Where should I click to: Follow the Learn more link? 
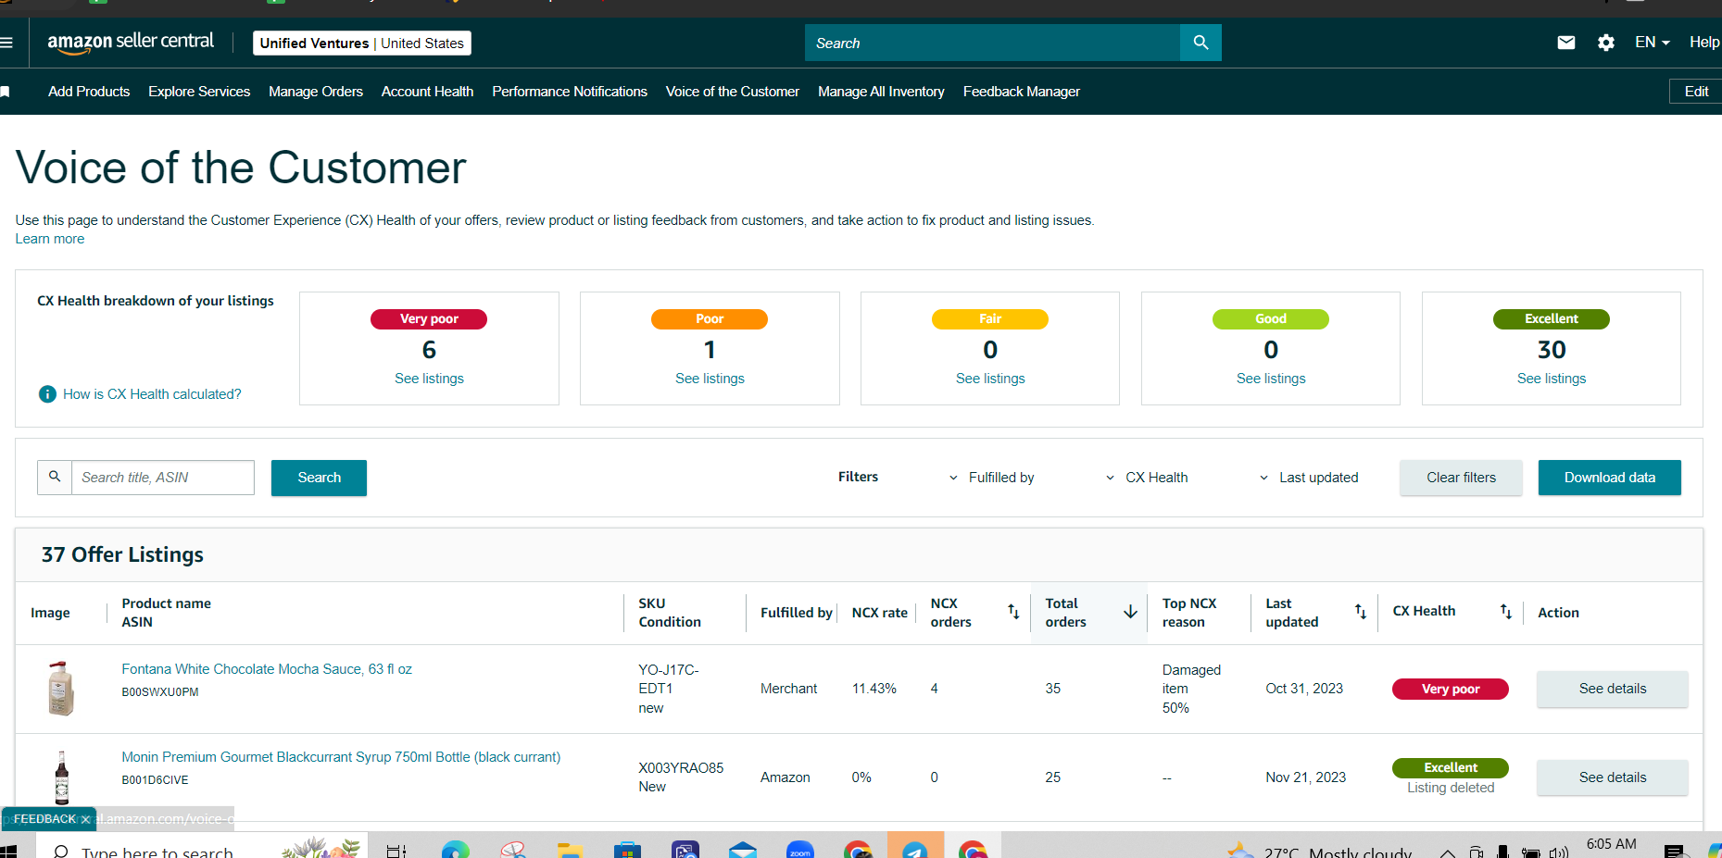point(50,239)
